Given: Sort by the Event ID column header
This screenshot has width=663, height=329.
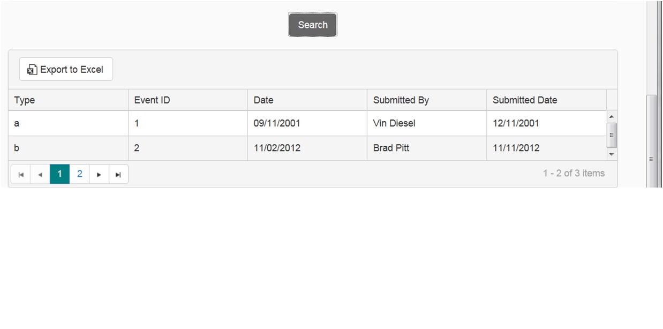Looking at the screenshot, I should click(x=152, y=100).
